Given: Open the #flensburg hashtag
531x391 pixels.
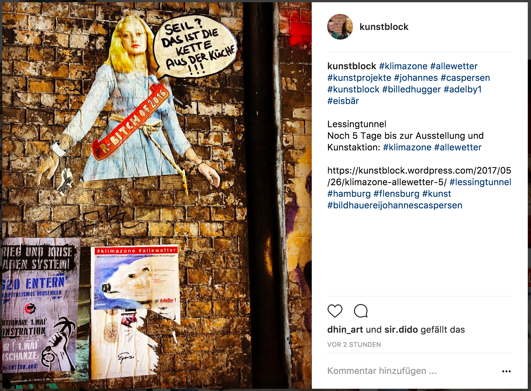Looking at the screenshot, I should [396, 194].
